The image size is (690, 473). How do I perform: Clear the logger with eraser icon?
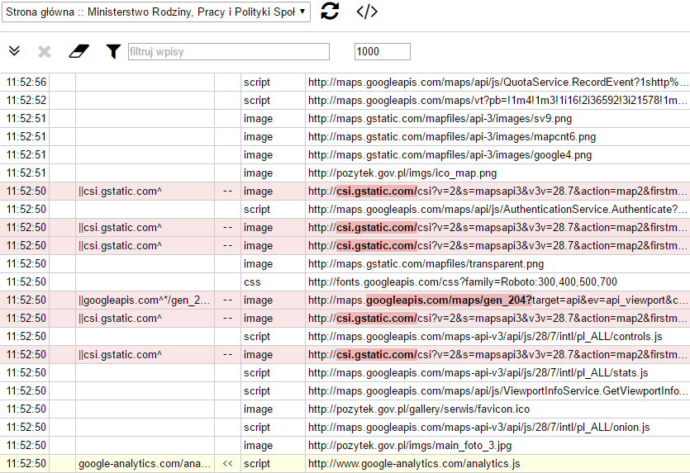pyautogui.click(x=78, y=51)
